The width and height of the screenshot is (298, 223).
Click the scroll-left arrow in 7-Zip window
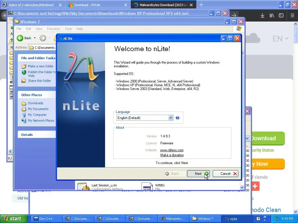10,151
